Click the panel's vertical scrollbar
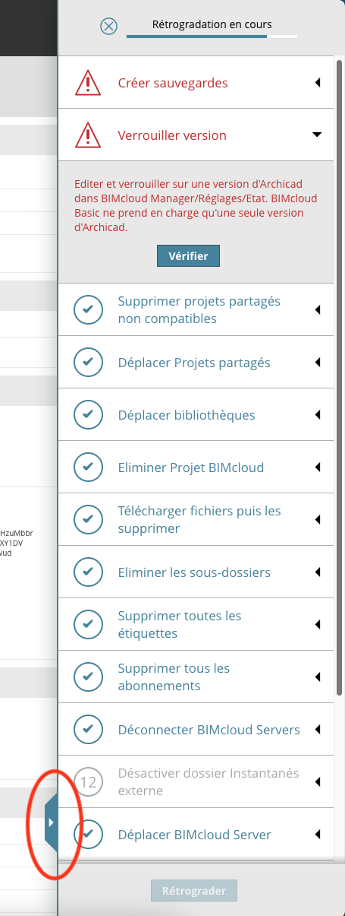This screenshot has height=916, width=345. [x=339, y=456]
